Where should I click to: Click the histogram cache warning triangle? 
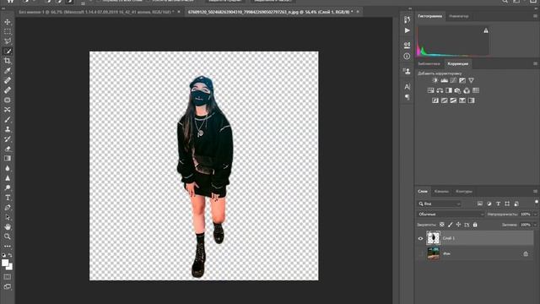(x=486, y=30)
